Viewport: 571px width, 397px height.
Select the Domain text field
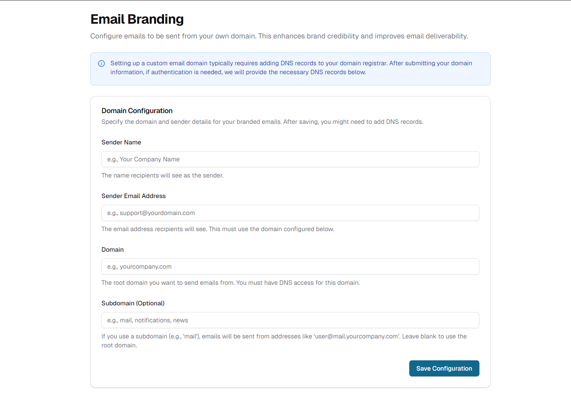290,266
